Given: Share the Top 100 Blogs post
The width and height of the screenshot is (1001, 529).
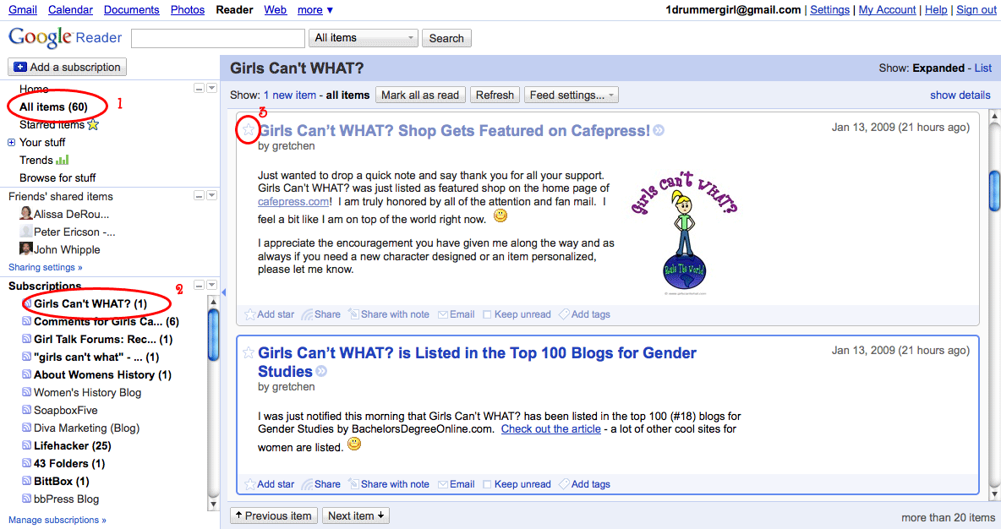Looking at the screenshot, I should tap(321, 483).
